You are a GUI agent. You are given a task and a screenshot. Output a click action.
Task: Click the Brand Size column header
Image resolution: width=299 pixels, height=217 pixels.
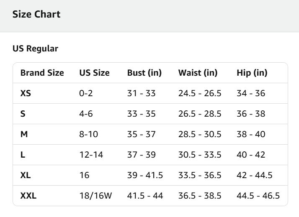[42, 73]
